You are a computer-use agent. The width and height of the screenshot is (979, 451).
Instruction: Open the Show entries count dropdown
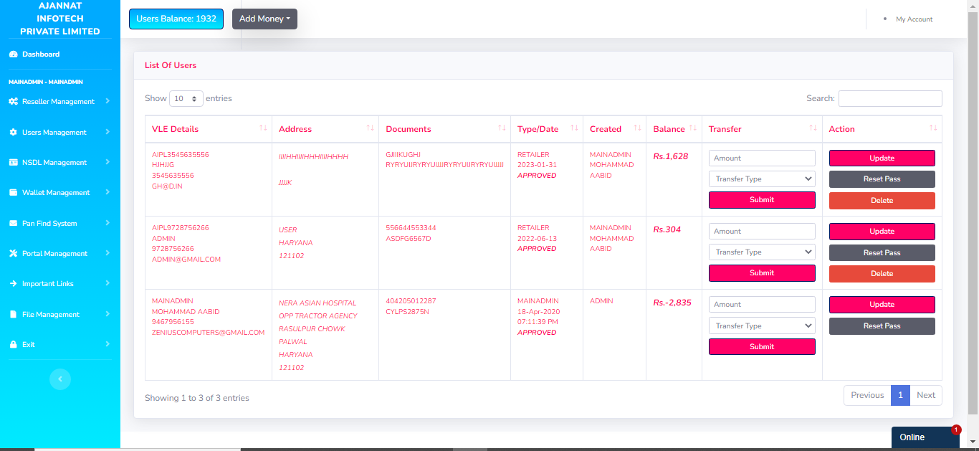tap(186, 99)
